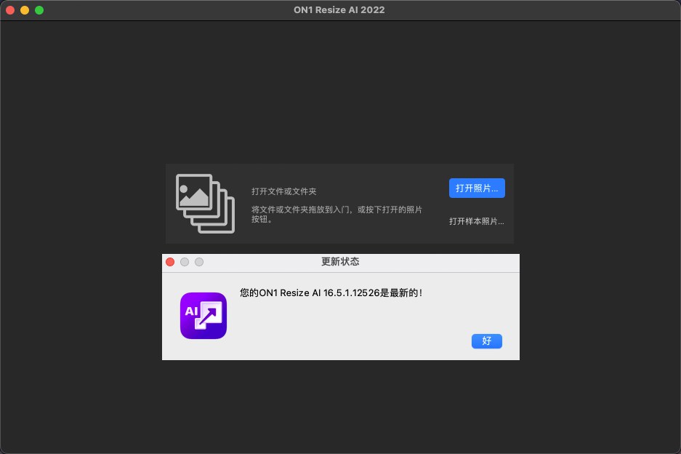Image resolution: width=681 pixels, height=454 pixels.
Task: Confirm the update dialog with 好
Action: click(486, 341)
